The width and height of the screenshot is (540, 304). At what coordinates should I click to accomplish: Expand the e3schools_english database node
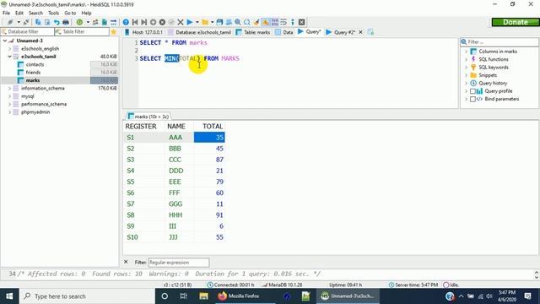[x=9, y=49]
